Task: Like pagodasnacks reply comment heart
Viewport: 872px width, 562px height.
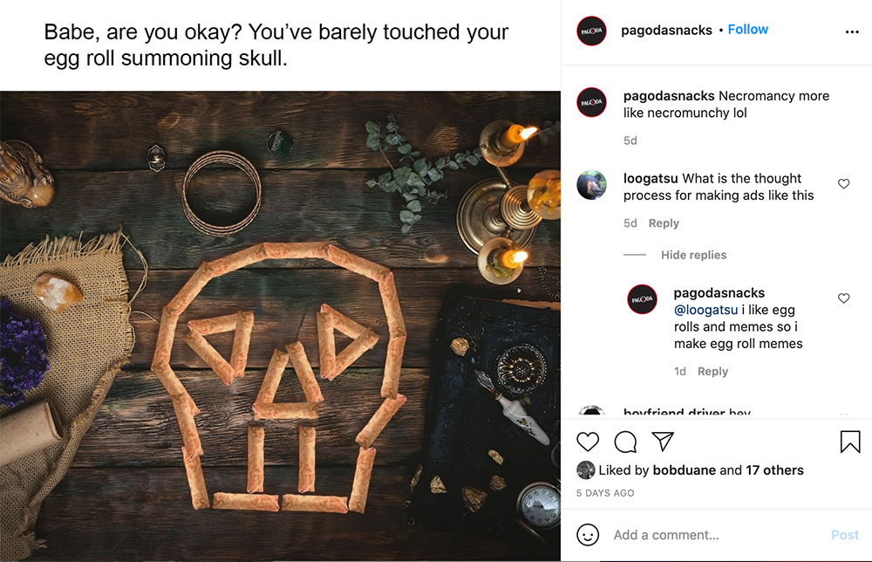Action: coord(843,298)
